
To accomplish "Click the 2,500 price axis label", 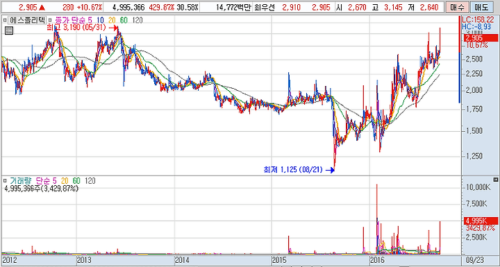I will [x=474, y=59].
